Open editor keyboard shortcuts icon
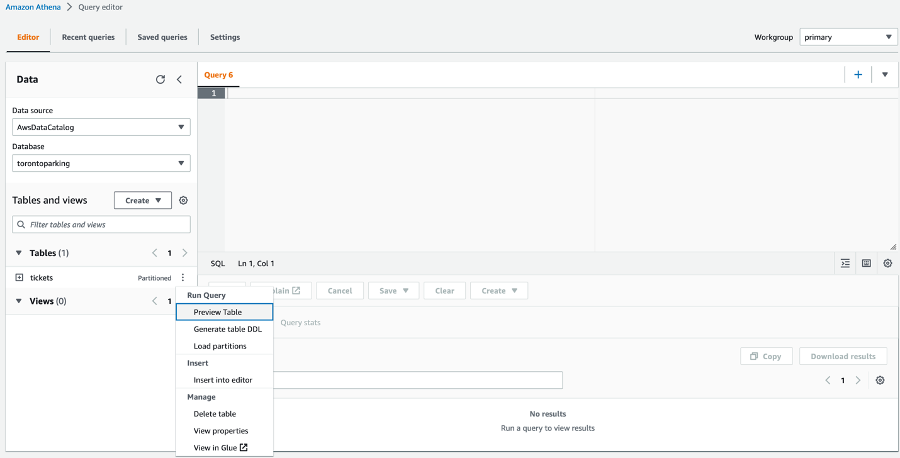This screenshot has height=458, width=900. [867, 264]
